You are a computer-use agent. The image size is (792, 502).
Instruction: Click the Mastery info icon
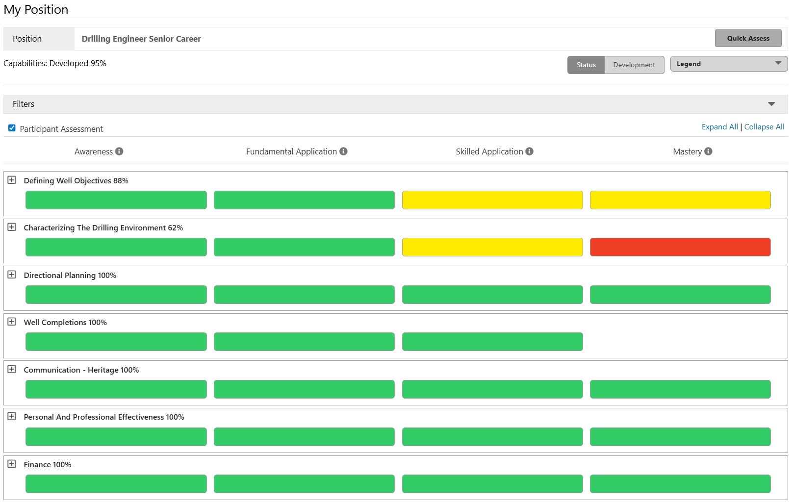click(x=708, y=151)
